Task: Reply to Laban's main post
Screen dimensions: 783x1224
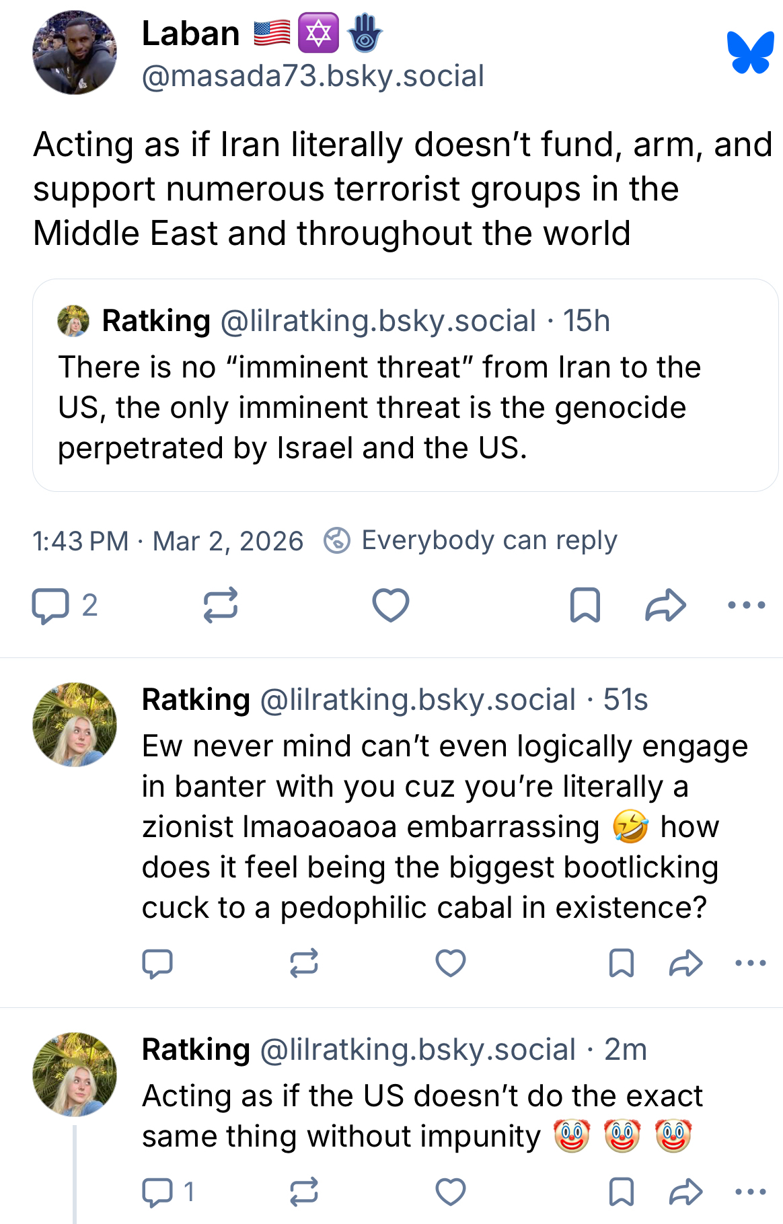Action: pyautogui.click(x=50, y=605)
